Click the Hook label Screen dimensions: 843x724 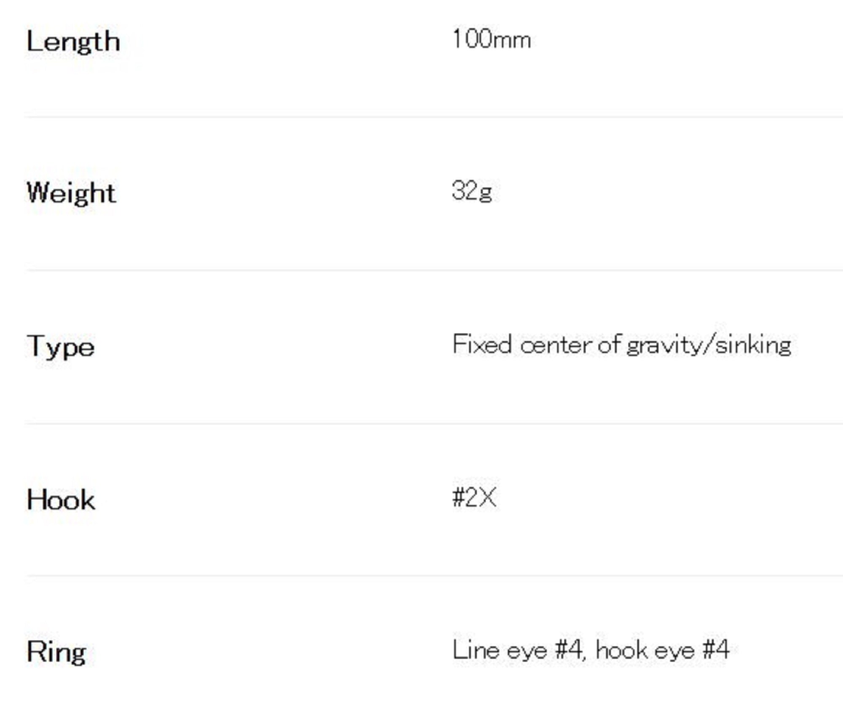point(61,500)
